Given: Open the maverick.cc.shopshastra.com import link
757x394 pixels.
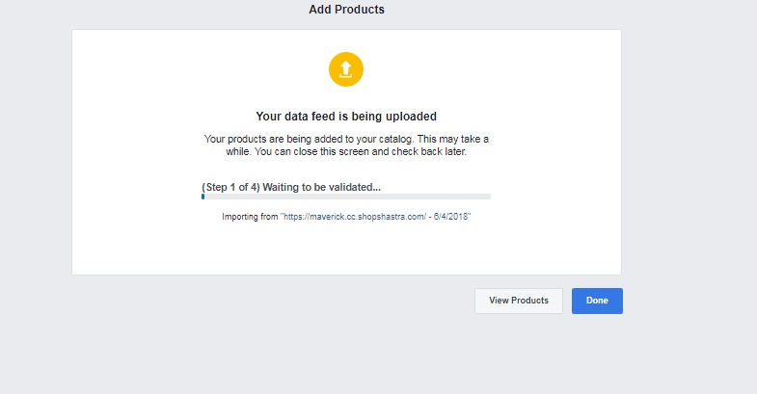Looking at the screenshot, I should click(x=375, y=217).
